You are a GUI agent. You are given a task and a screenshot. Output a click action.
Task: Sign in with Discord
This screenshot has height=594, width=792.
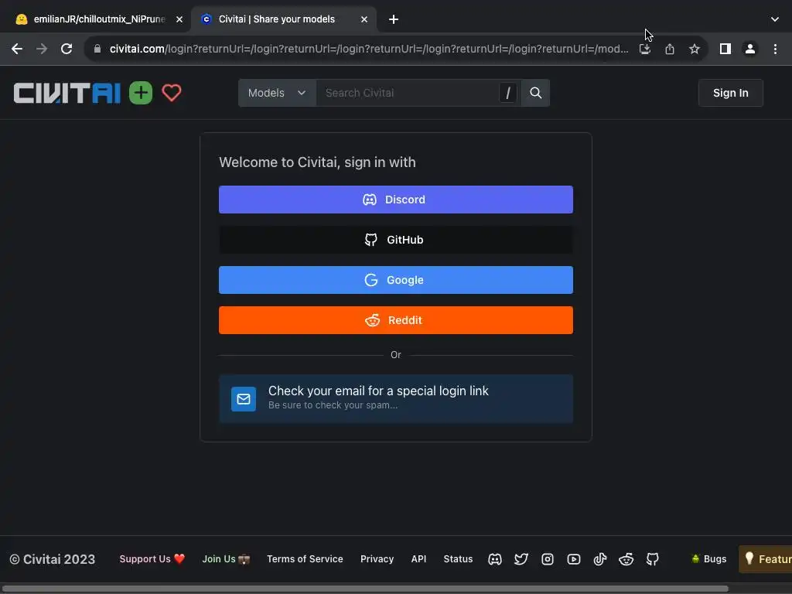click(x=395, y=200)
